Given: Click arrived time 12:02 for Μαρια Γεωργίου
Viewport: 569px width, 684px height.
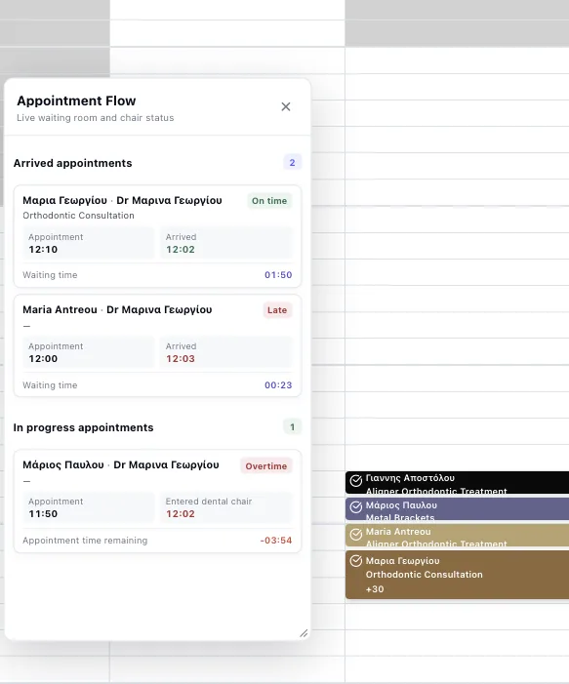Looking at the screenshot, I should point(181,250).
